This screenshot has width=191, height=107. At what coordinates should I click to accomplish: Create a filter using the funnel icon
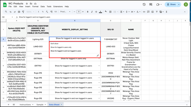point(157,12)
